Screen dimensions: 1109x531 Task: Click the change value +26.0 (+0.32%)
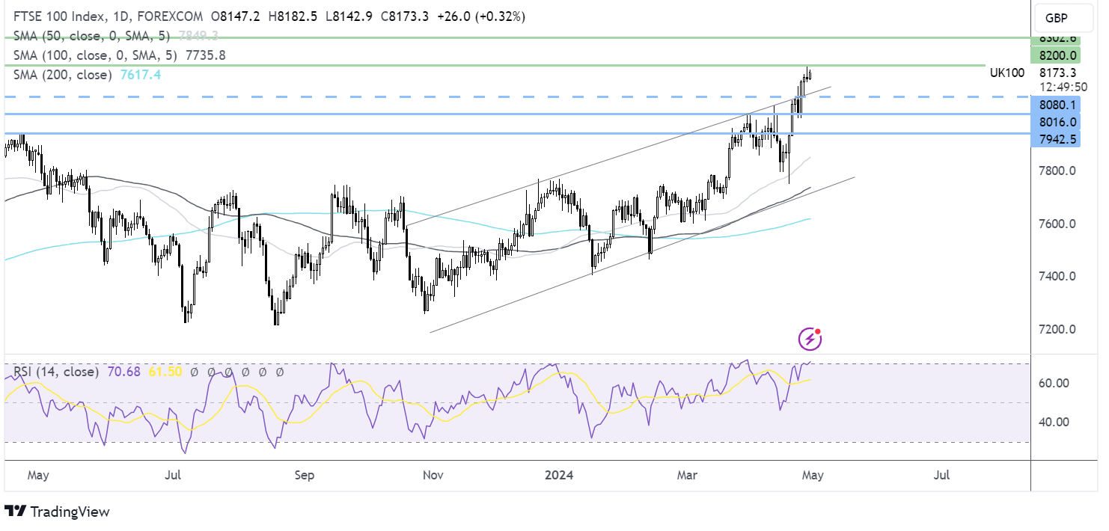coord(480,16)
